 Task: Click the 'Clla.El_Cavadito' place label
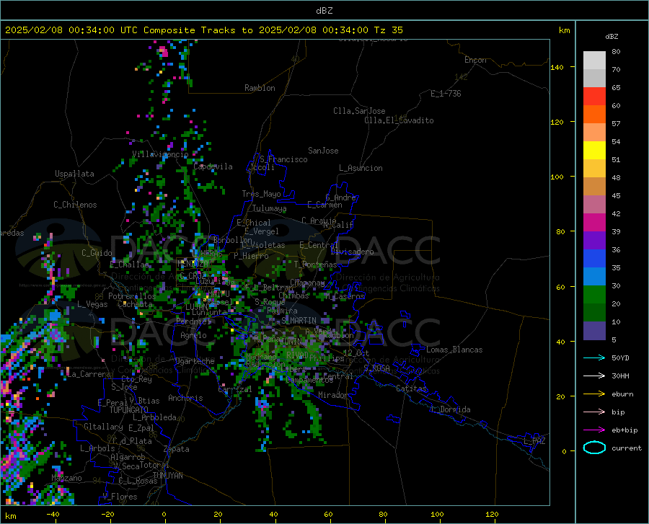[399, 120]
